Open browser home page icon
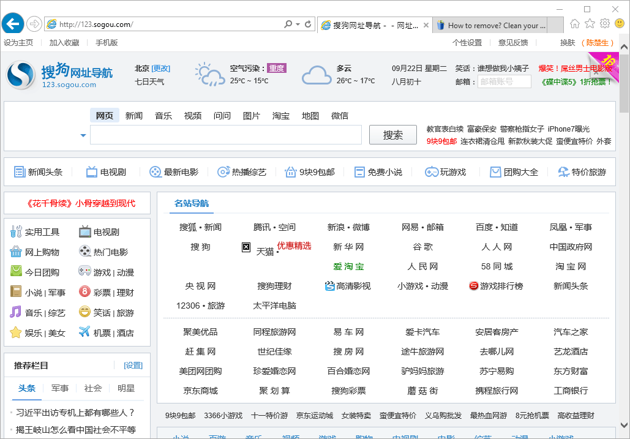The height and width of the screenshot is (439, 630). pos(574,24)
